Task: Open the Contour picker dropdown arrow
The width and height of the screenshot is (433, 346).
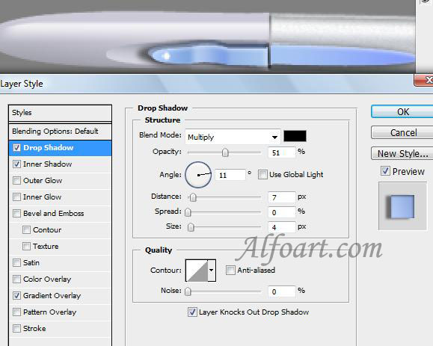Action: (212, 271)
